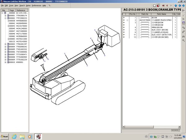Screen dimensions: 186x140
Task: Toggle the red books view icon
Action: click(x=158, y=6)
